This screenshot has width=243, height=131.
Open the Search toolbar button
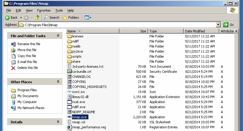[52, 18]
